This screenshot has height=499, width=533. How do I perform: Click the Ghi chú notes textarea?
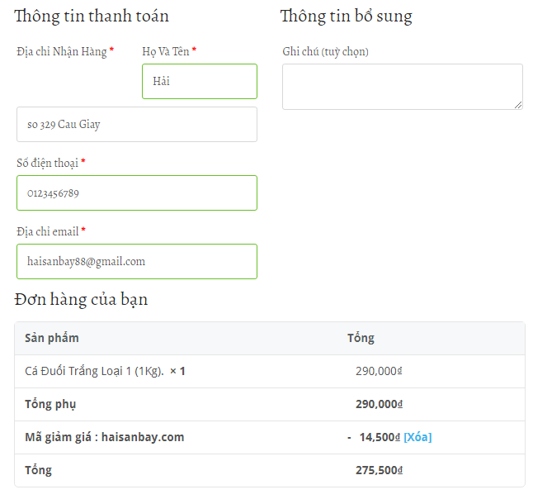pos(403,87)
